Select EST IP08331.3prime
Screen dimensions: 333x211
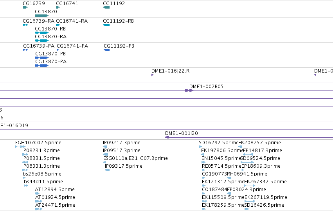point(41,166)
